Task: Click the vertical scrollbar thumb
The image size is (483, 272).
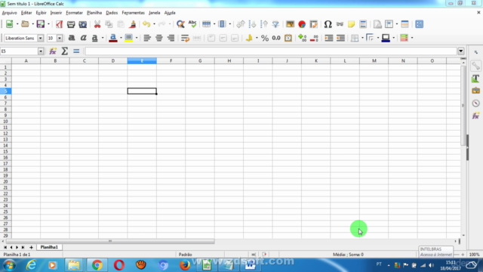Action: tap(463, 106)
